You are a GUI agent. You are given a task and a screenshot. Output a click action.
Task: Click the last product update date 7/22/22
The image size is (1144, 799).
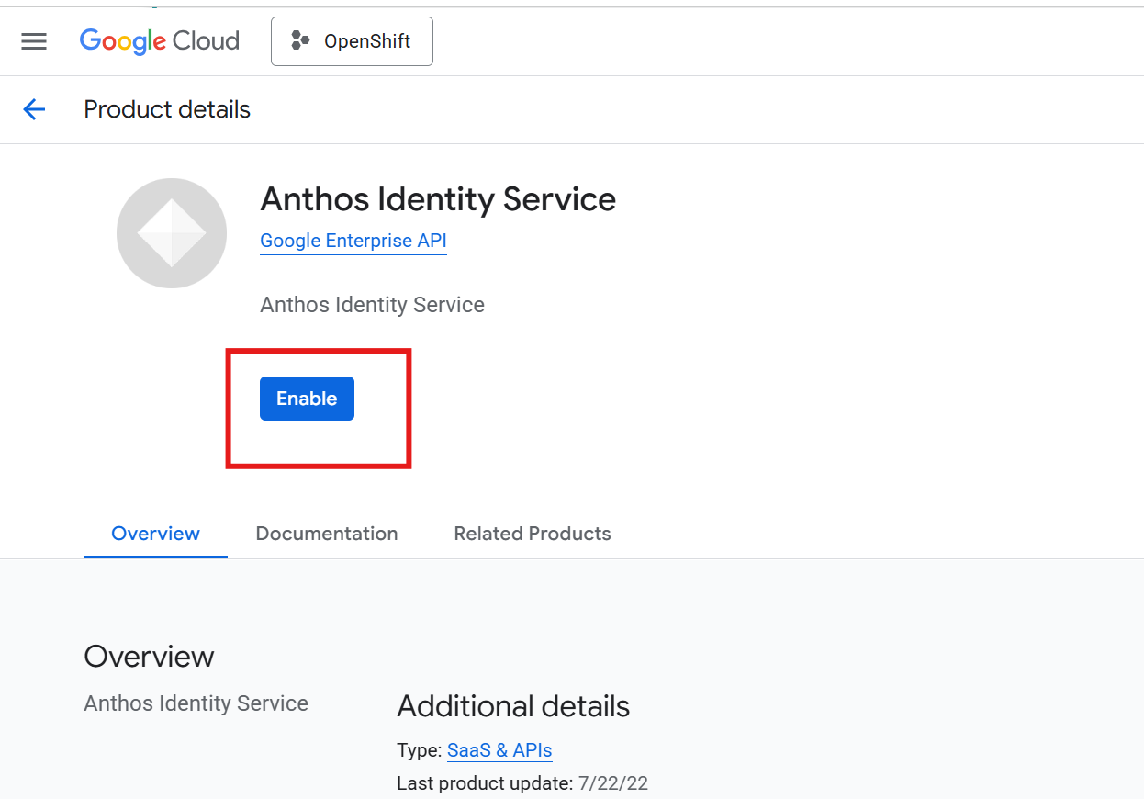tap(612, 783)
